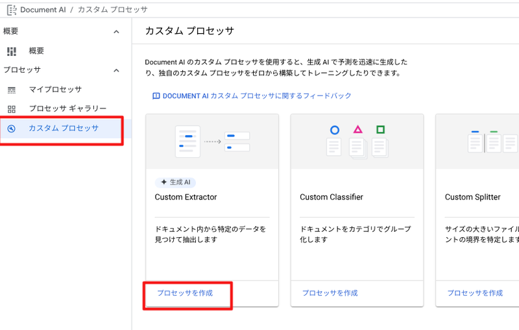Open マイプロセッサ in sidebar
This screenshot has width=519, height=330.
point(55,90)
